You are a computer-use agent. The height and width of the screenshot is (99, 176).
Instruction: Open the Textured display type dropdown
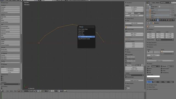(156, 66)
